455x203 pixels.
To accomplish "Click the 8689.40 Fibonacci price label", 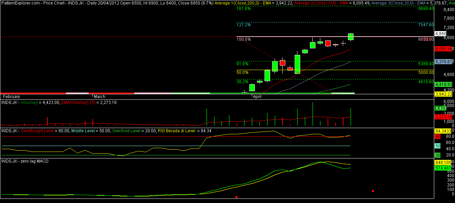I will coord(426,8).
